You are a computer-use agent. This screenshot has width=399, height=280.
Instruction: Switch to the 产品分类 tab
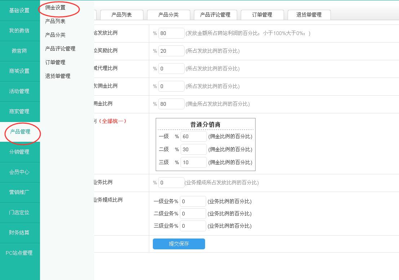coord(168,15)
